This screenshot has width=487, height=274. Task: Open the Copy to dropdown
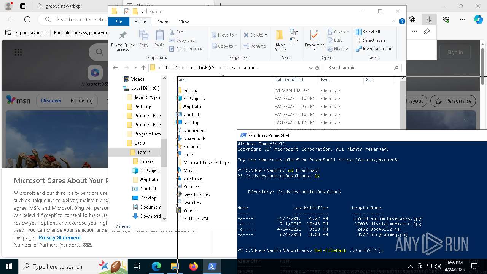point(224,46)
